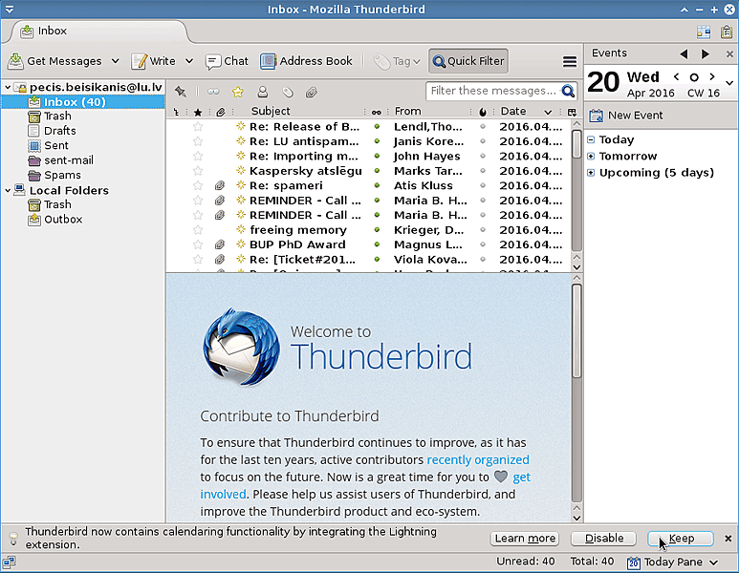The width and height of the screenshot is (739, 573).
Task: Sort by the attachment column header
Action: (221, 112)
